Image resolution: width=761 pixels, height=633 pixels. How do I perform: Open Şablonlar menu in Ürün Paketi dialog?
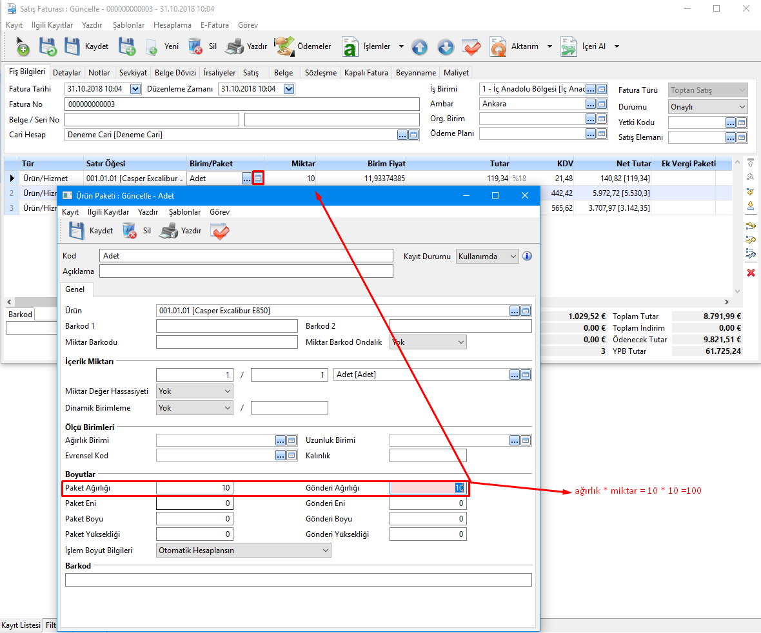coord(184,212)
